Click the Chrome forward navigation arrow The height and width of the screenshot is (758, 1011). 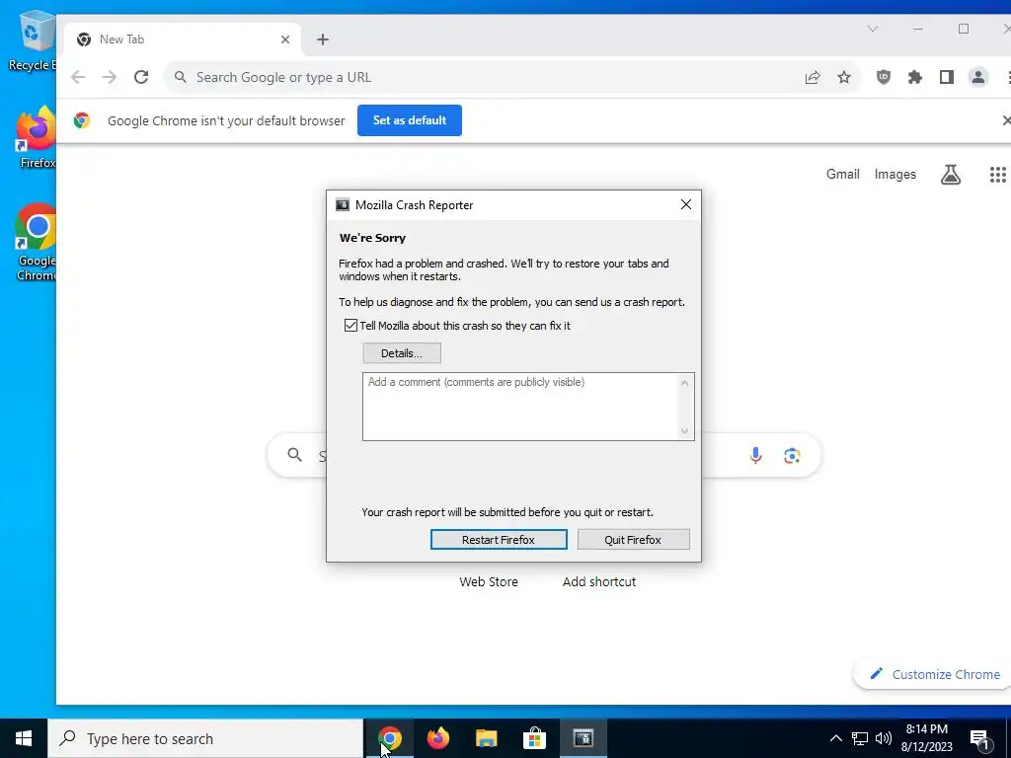(x=110, y=77)
